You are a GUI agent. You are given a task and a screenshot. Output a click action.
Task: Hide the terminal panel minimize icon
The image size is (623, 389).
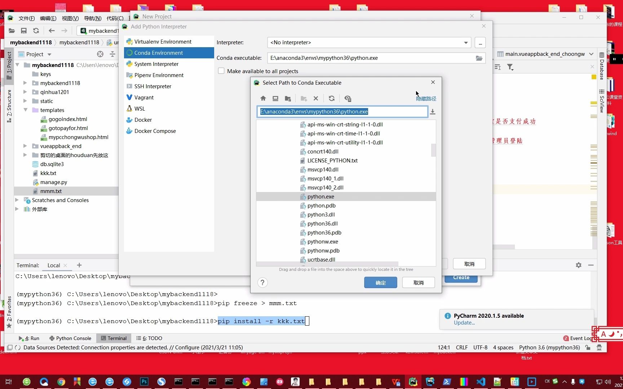tap(591, 265)
